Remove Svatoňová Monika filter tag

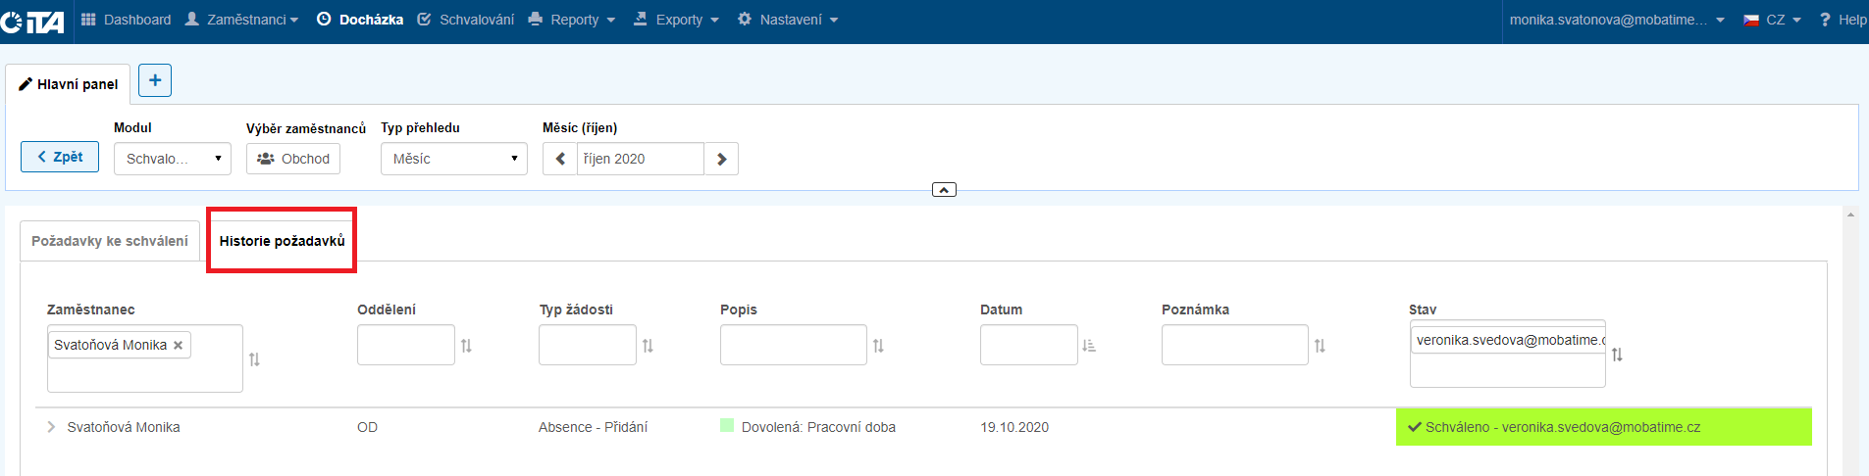[178, 346]
